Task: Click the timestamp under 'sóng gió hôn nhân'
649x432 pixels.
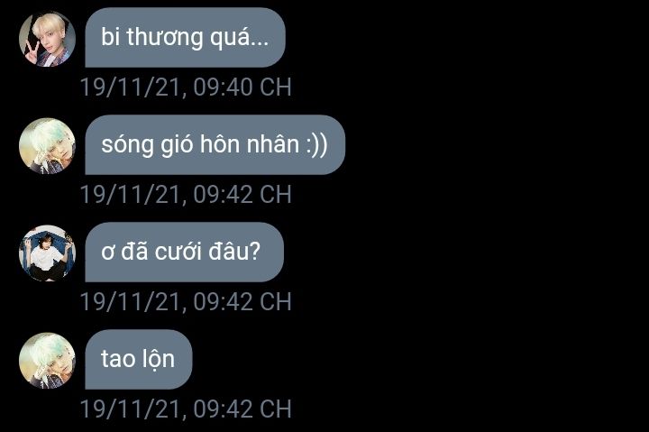Action: click(x=186, y=194)
